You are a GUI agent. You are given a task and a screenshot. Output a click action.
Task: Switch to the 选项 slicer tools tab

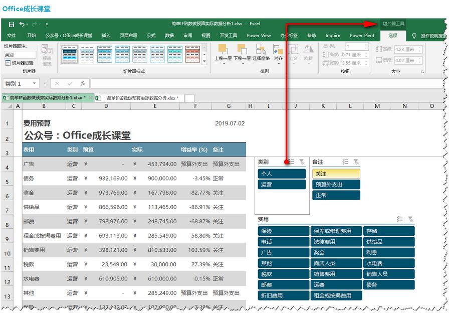pos(392,36)
